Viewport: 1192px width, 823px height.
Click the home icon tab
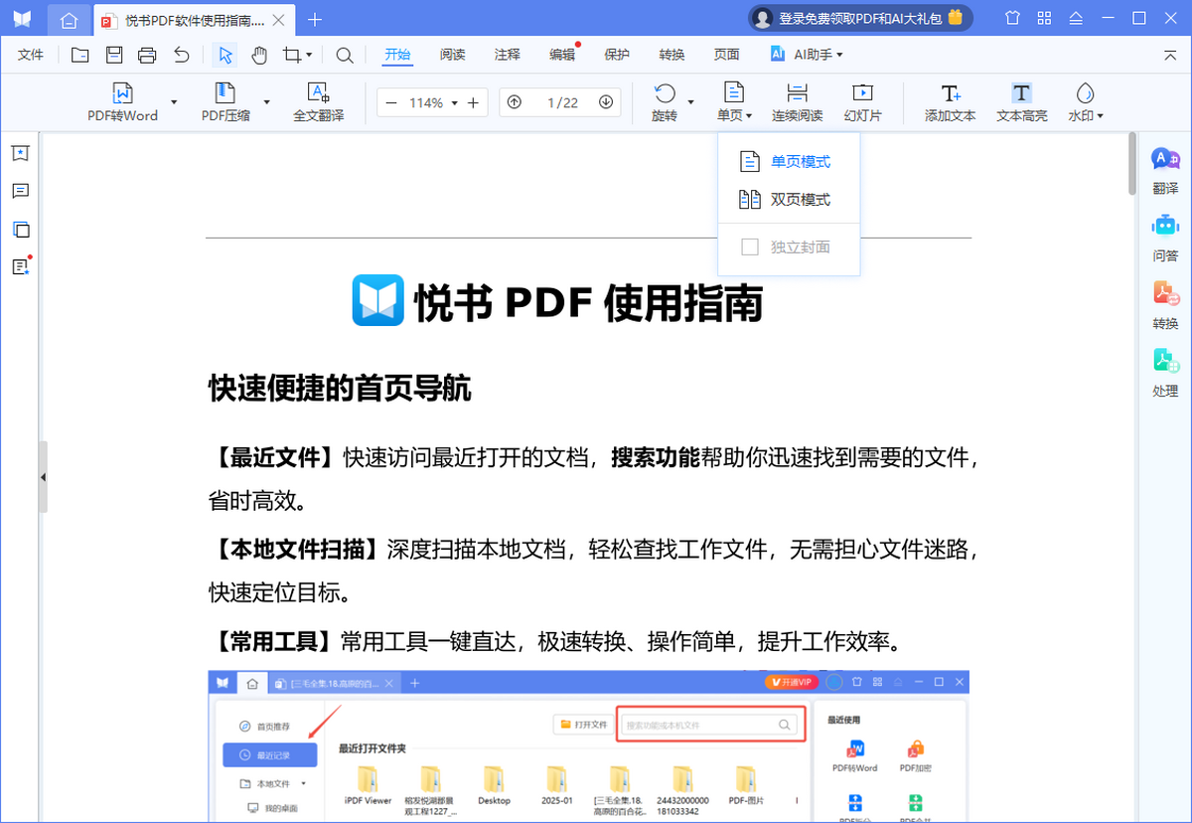[69, 19]
